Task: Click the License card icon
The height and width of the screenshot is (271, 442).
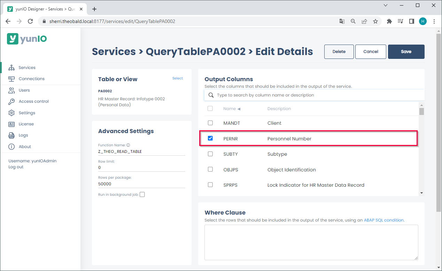Action: coord(11,124)
